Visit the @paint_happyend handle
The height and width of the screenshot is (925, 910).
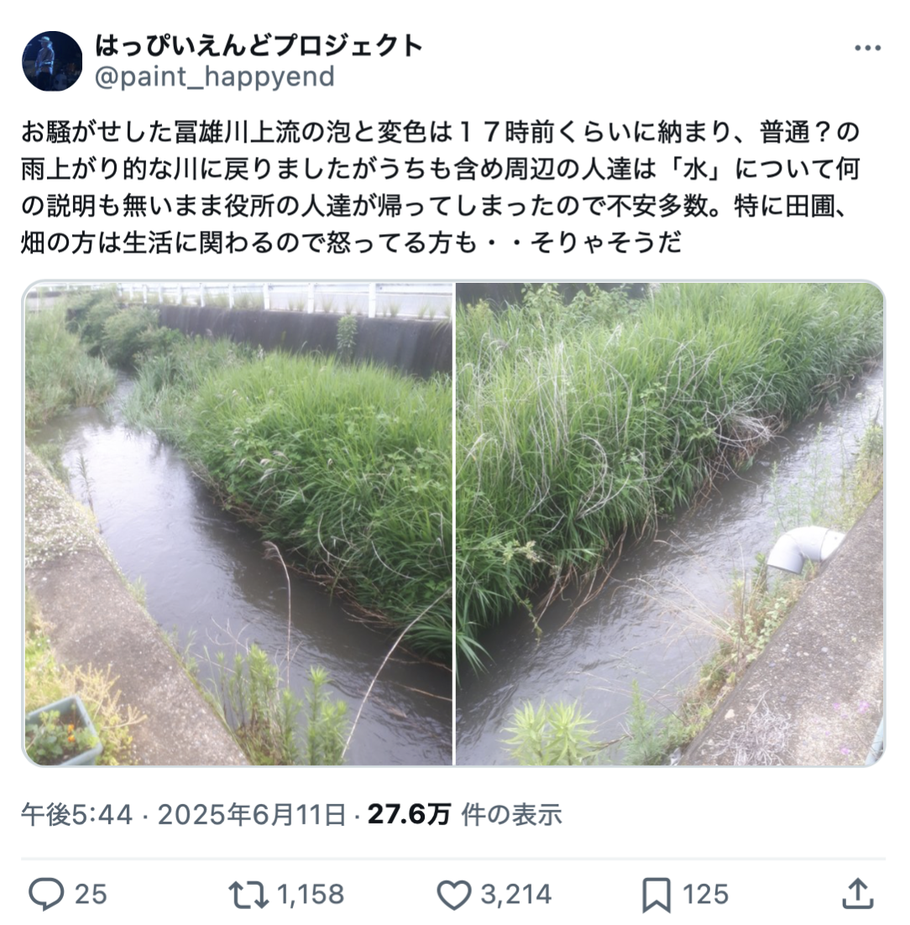[215, 76]
